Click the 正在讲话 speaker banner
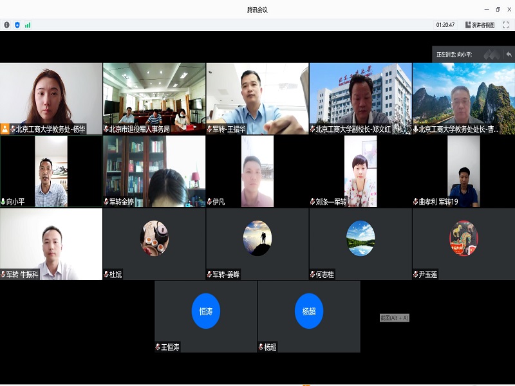The width and height of the screenshot is (515, 386). click(454, 53)
